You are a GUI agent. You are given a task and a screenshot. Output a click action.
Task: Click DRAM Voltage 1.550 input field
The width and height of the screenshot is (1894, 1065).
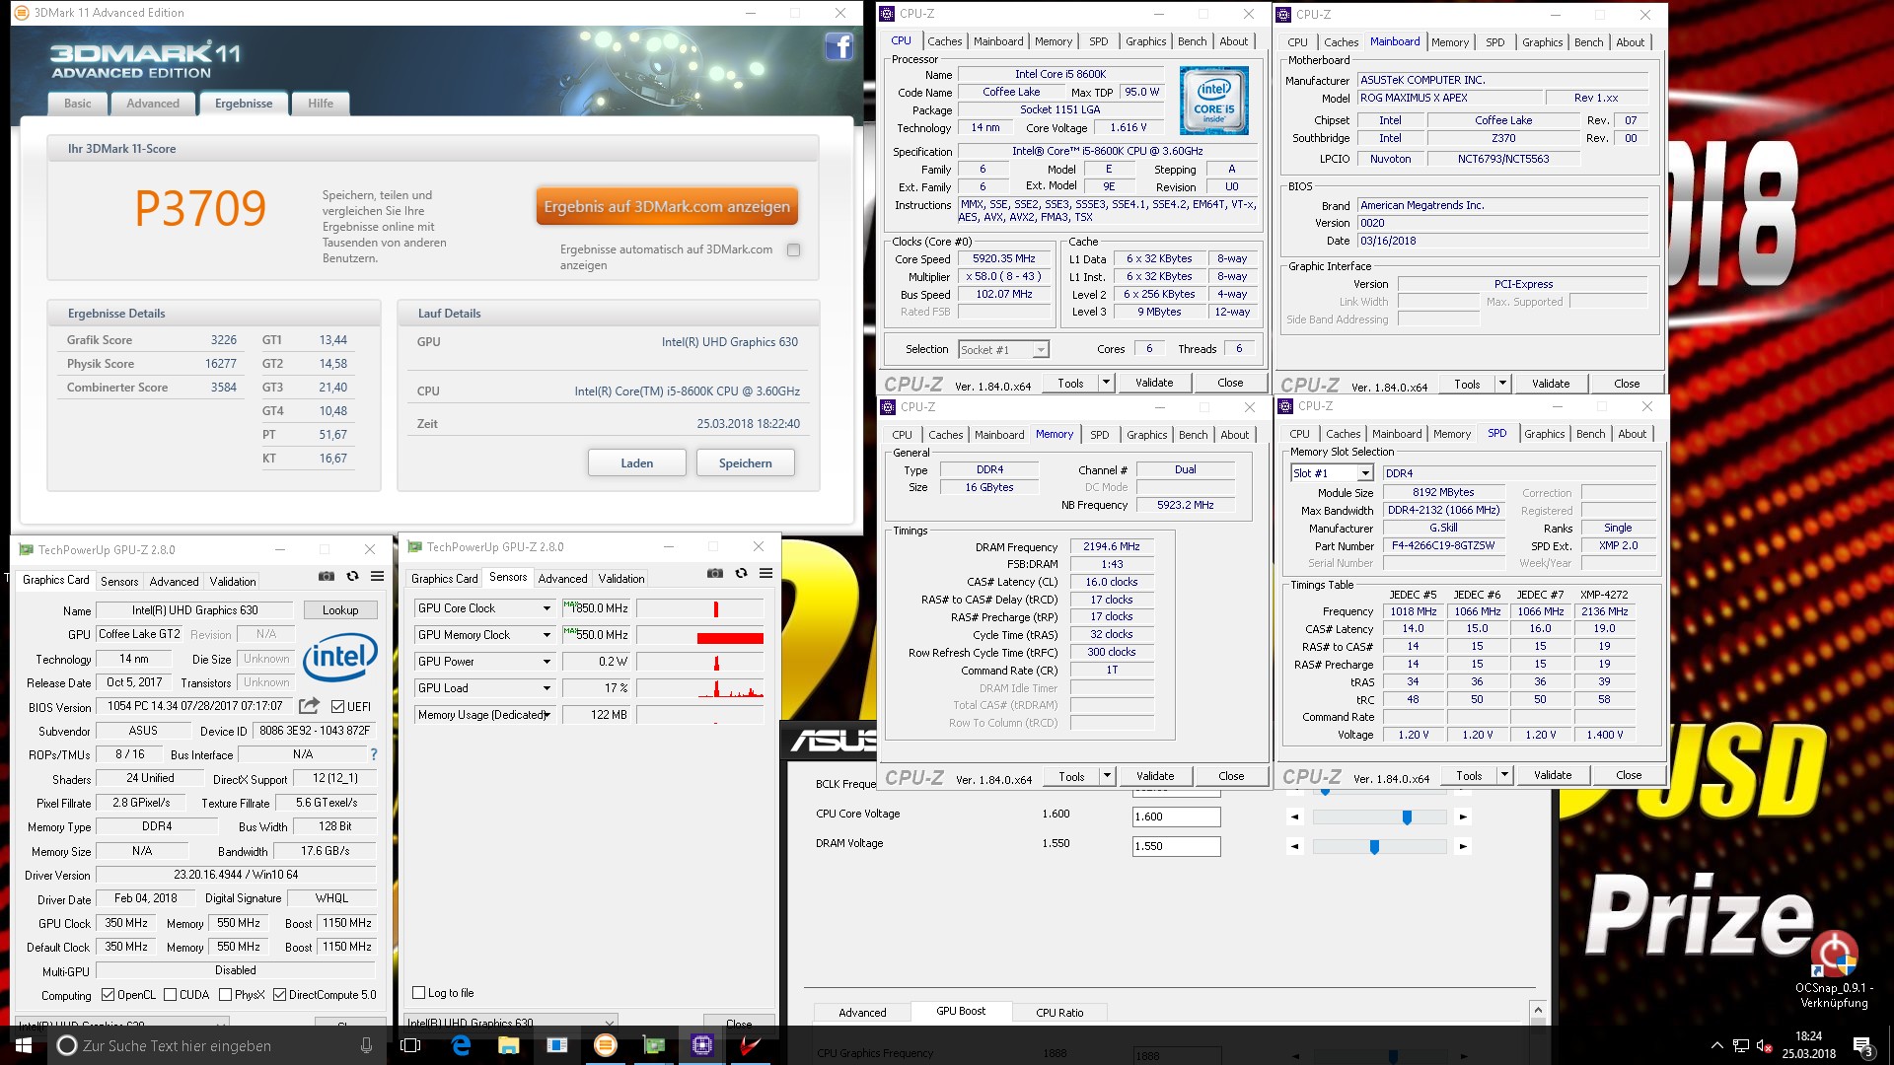(x=1177, y=847)
